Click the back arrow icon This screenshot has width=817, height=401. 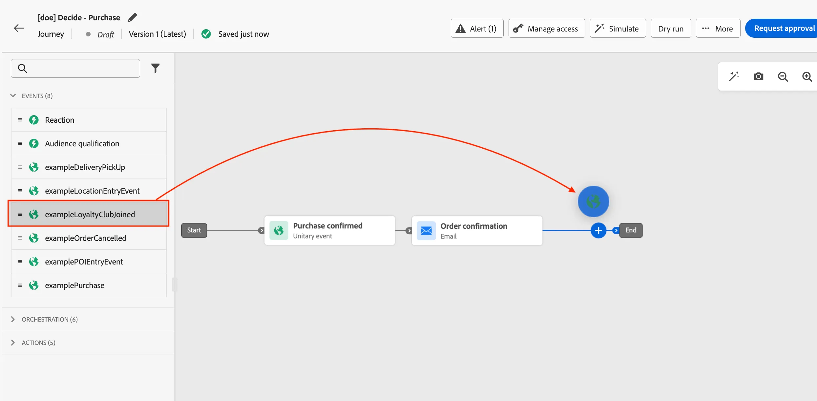[19, 28]
